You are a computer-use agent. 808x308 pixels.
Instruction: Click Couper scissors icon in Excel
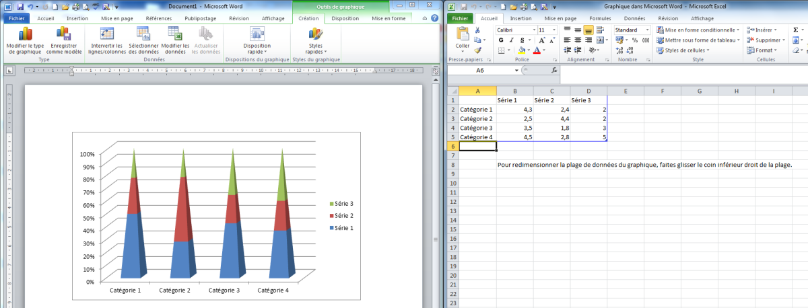click(477, 30)
